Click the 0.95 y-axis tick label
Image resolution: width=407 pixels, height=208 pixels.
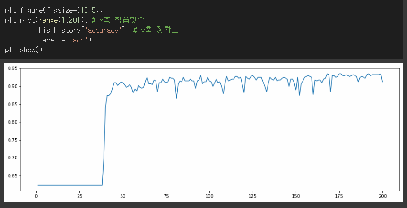tap(12, 68)
